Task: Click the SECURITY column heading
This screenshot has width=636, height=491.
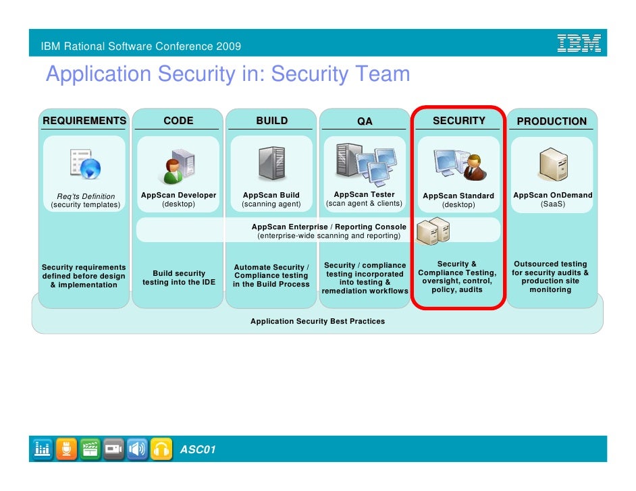Action: [458, 121]
